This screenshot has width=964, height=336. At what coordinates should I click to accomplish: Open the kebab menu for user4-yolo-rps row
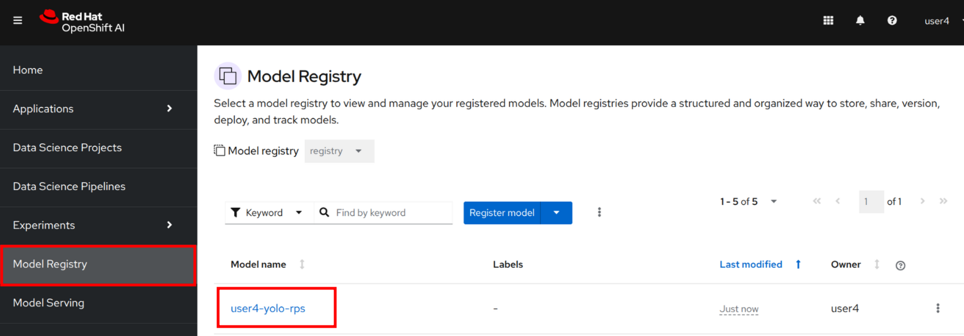tap(938, 308)
